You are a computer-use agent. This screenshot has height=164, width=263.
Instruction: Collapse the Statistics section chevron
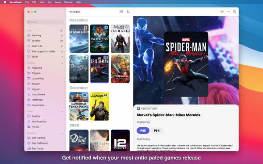(x=62, y=133)
